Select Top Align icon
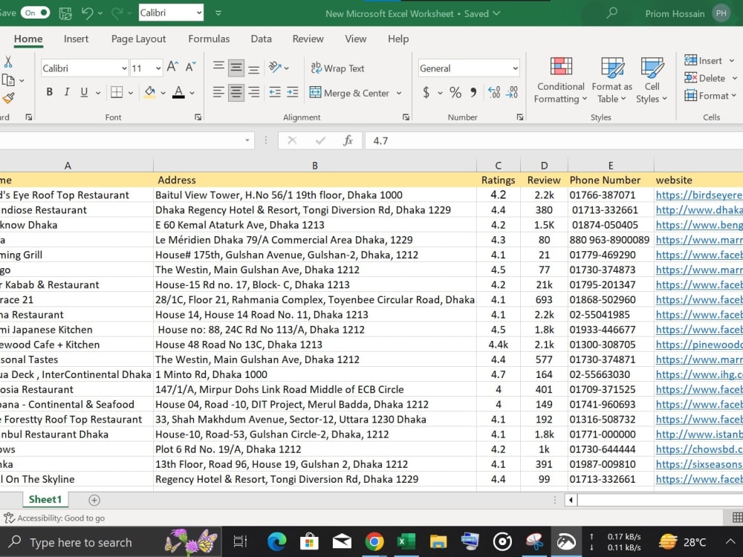Image resolution: width=743 pixels, height=557 pixels. (x=218, y=67)
